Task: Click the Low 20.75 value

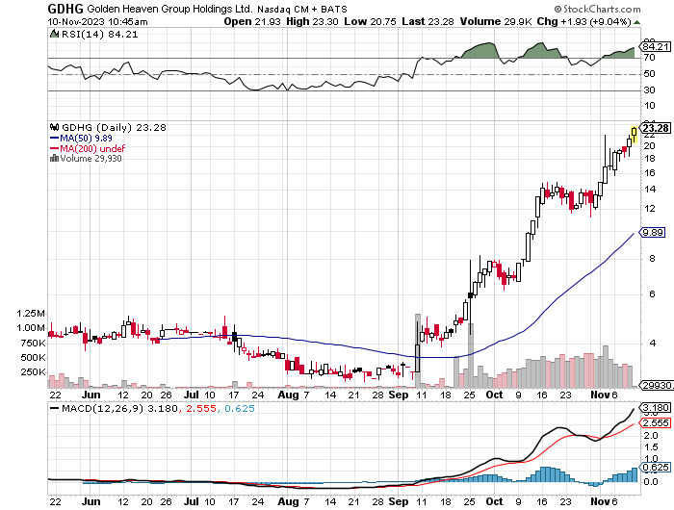Action: 370,21
